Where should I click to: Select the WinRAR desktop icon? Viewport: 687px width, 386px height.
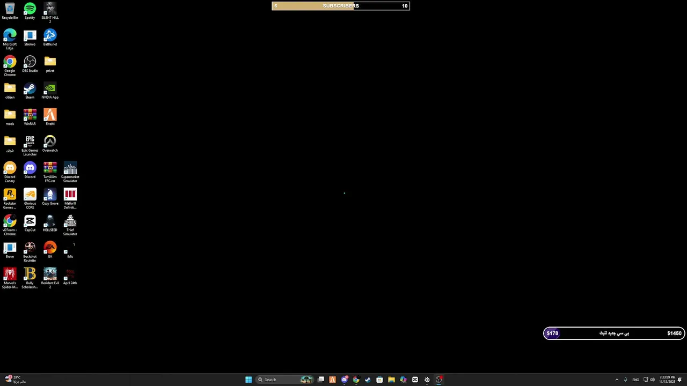coord(30,117)
